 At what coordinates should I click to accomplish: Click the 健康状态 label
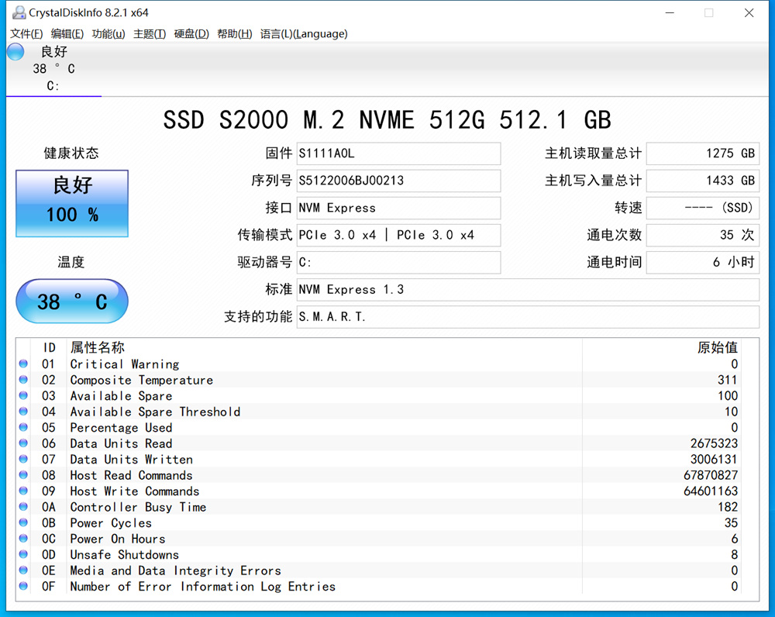click(71, 153)
